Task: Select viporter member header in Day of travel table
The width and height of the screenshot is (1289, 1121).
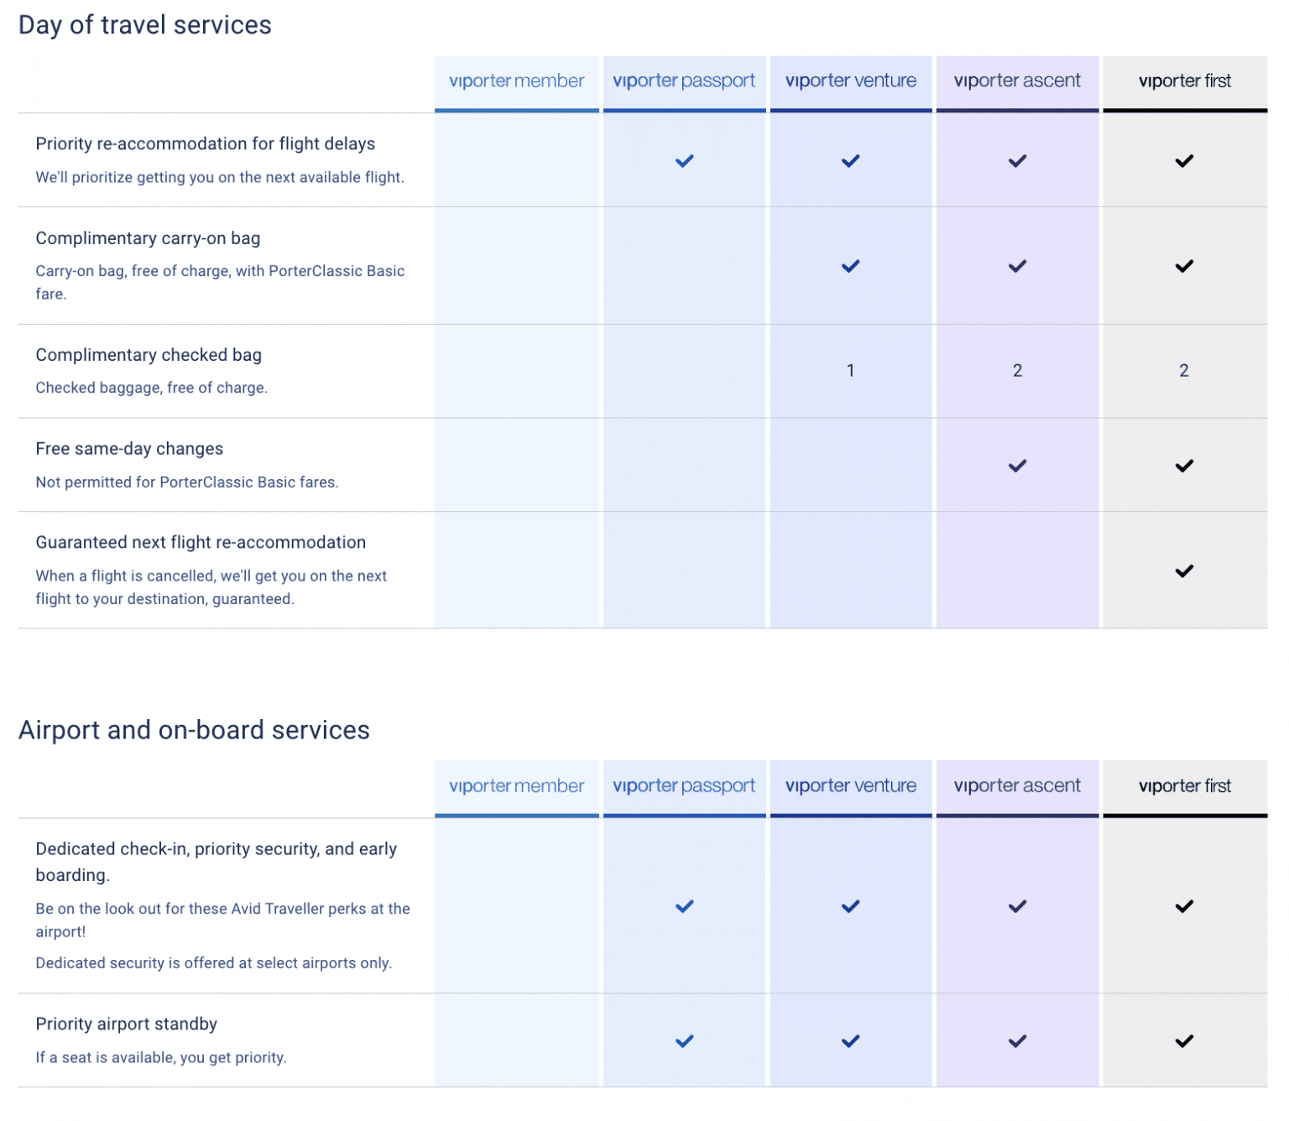Action: (517, 81)
